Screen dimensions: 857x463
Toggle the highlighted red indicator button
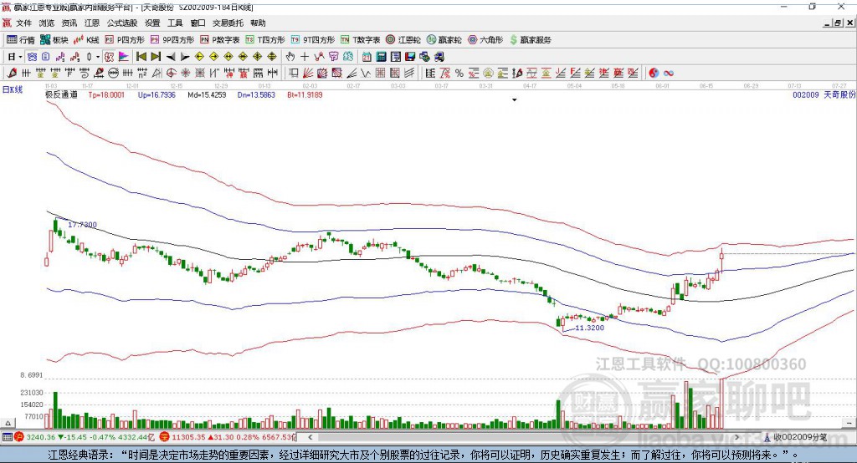pos(110,57)
